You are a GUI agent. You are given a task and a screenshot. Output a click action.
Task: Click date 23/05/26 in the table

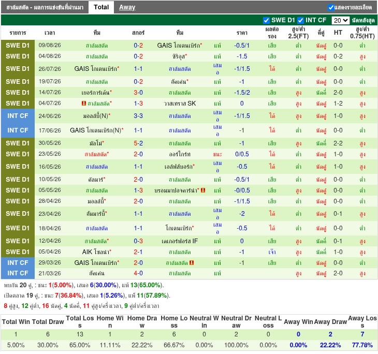(x=50, y=154)
